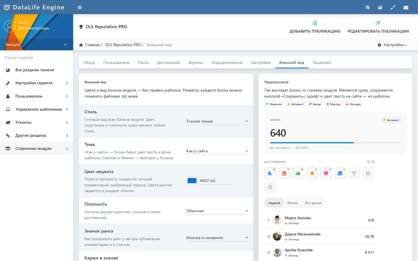Open the envelope messages icon
Viewport: 418px width, 261px height.
pyautogui.click(x=406, y=8)
